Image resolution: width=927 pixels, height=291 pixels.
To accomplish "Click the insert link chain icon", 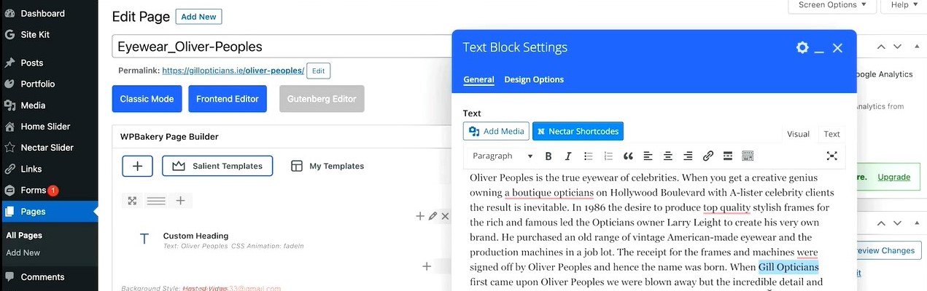I will point(707,156).
